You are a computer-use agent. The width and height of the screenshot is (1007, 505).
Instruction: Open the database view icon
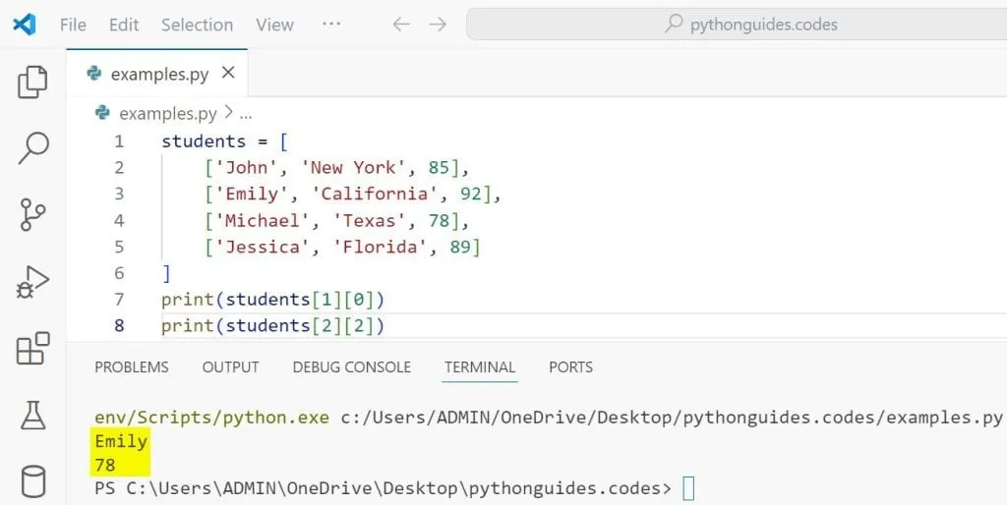tap(32, 481)
